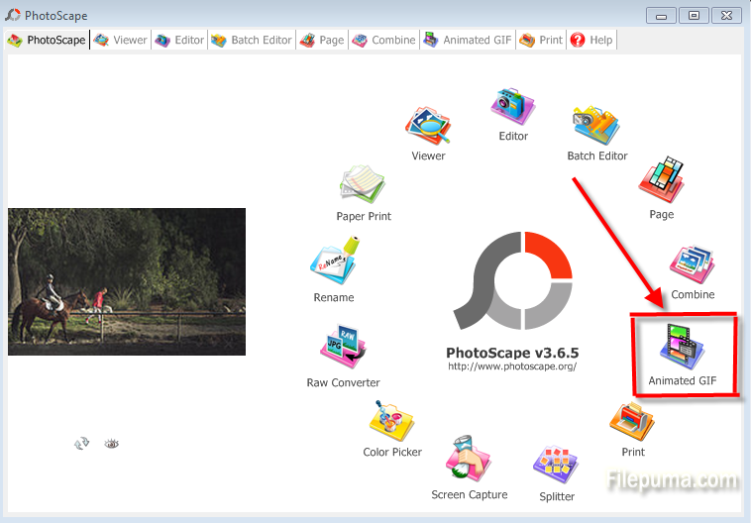This screenshot has width=751, height=523.
Task: Open the Color Picker tool
Action: pyautogui.click(x=392, y=420)
